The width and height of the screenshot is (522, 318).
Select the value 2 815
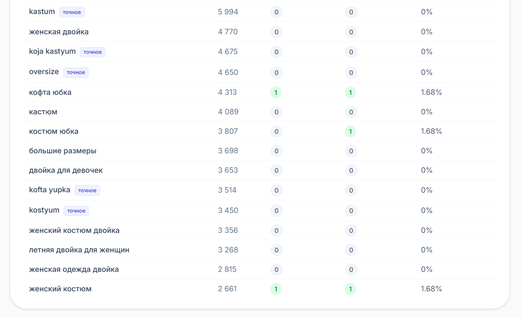pos(227,269)
